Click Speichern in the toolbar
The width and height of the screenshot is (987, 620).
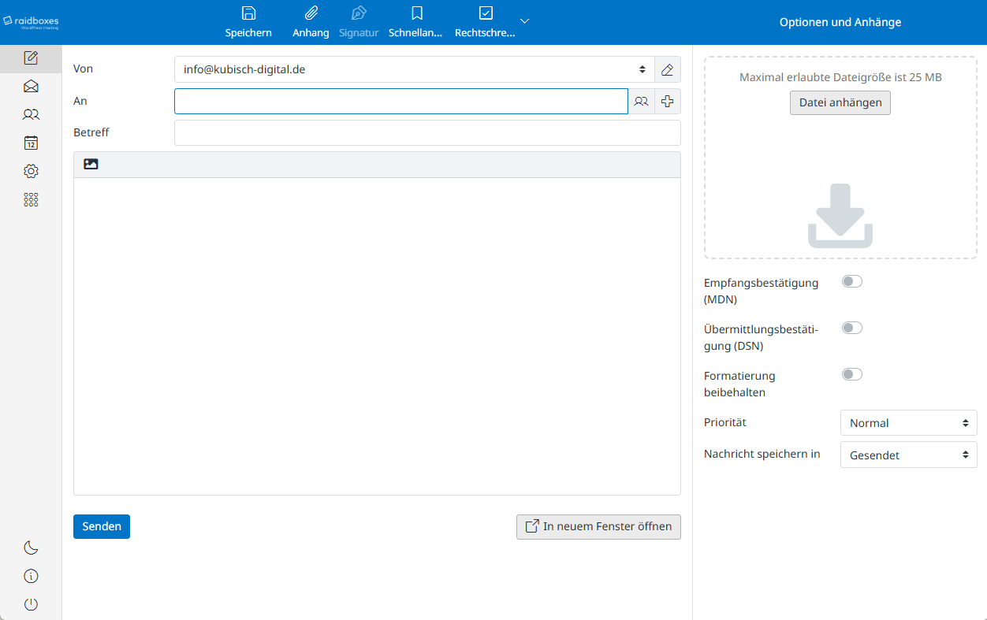248,22
